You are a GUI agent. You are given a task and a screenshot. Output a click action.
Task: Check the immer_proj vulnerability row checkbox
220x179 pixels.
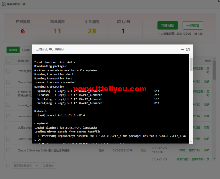[8, 71]
